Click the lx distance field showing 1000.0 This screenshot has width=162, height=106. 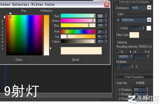140,56
